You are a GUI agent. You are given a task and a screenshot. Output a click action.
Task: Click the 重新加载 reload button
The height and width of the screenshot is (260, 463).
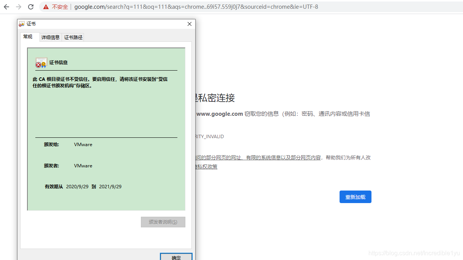[355, 197]
